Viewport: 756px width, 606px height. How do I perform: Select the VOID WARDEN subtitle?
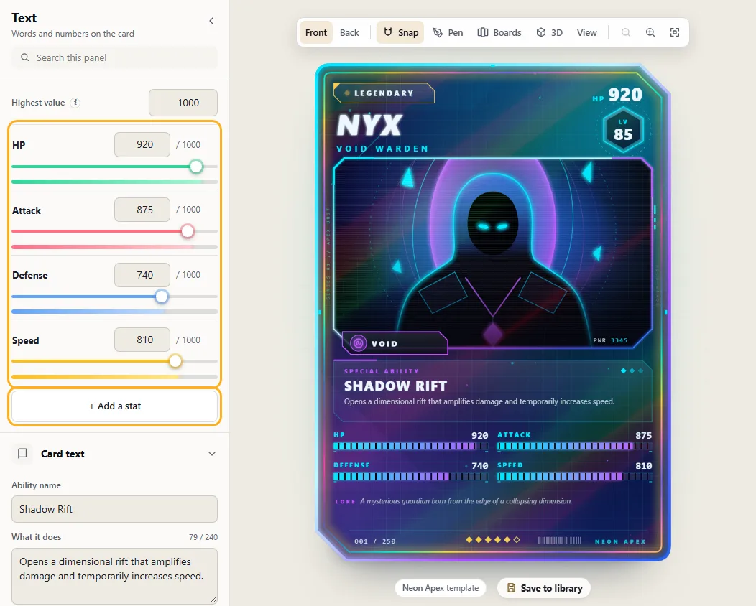382,149
